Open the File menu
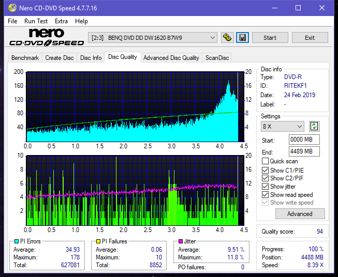This screenshot has width=338, height=277. (x=12, y=21)
